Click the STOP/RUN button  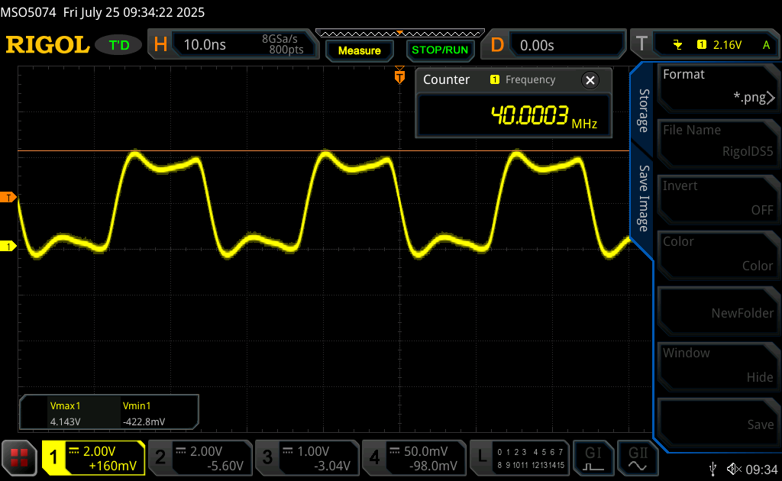(x=440, y=50)
